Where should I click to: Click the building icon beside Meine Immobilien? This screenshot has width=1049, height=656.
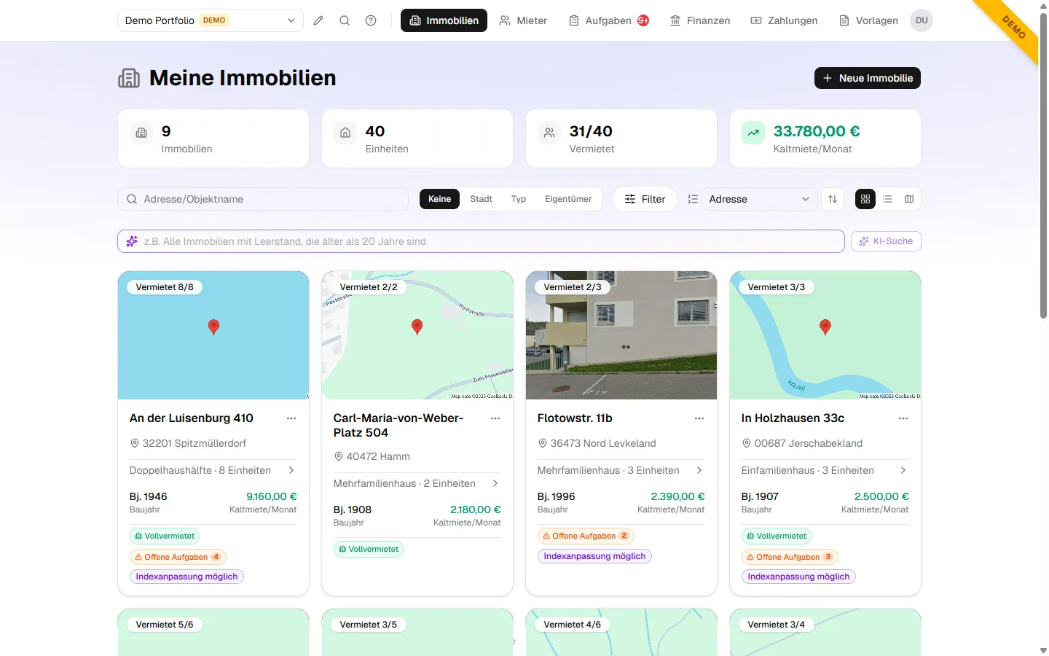tap(129, 78)
